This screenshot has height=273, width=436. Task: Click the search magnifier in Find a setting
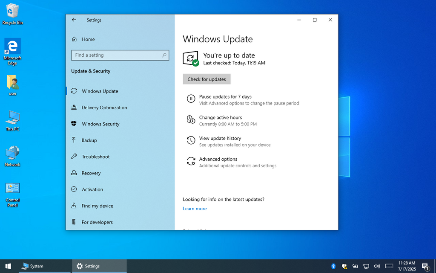164,55
